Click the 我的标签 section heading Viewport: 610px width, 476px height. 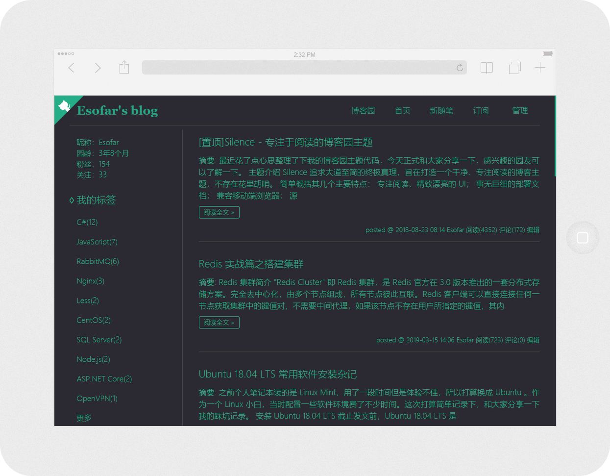coord(96,200)
